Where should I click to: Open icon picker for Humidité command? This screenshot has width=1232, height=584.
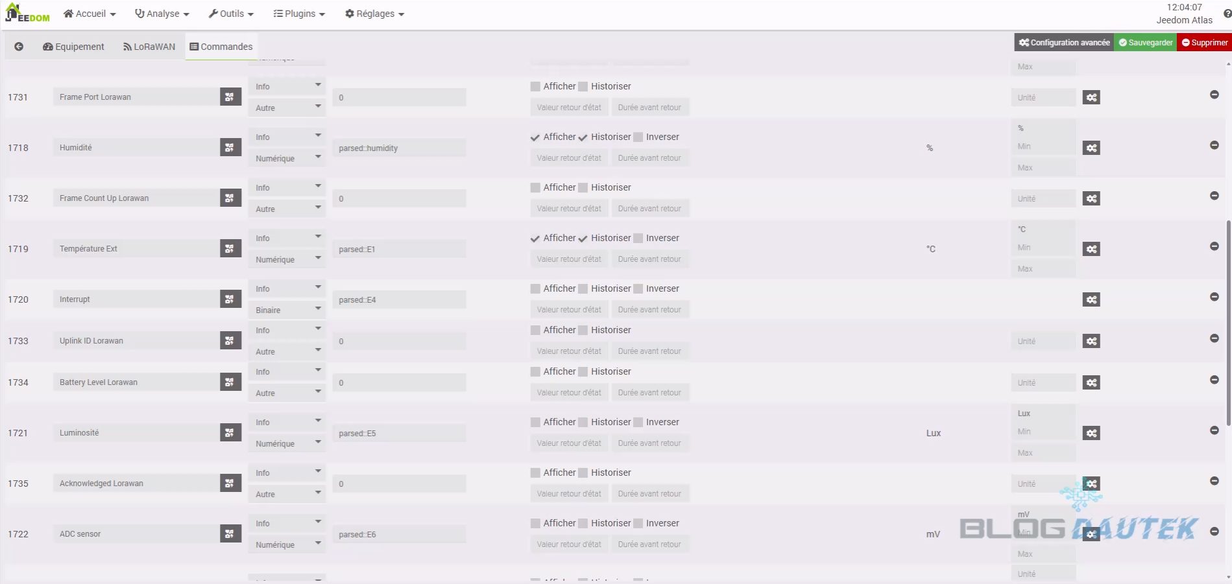230,148
